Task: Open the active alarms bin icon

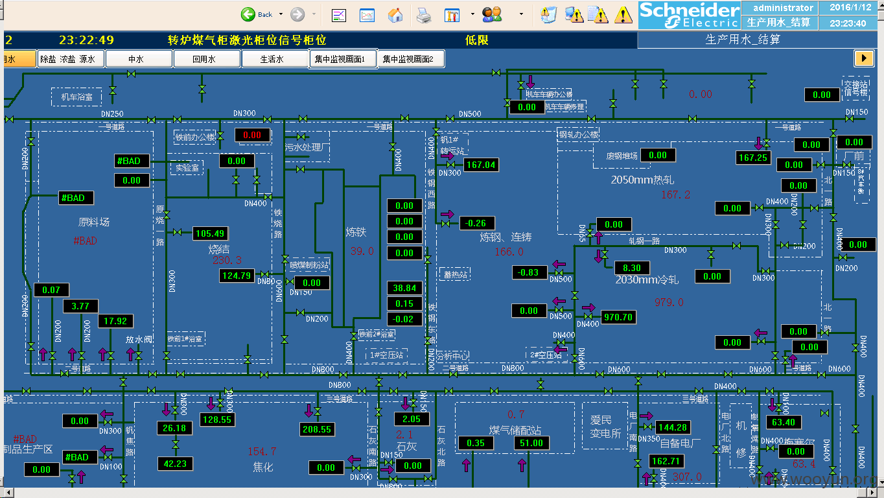Action: tap(548, 14)
